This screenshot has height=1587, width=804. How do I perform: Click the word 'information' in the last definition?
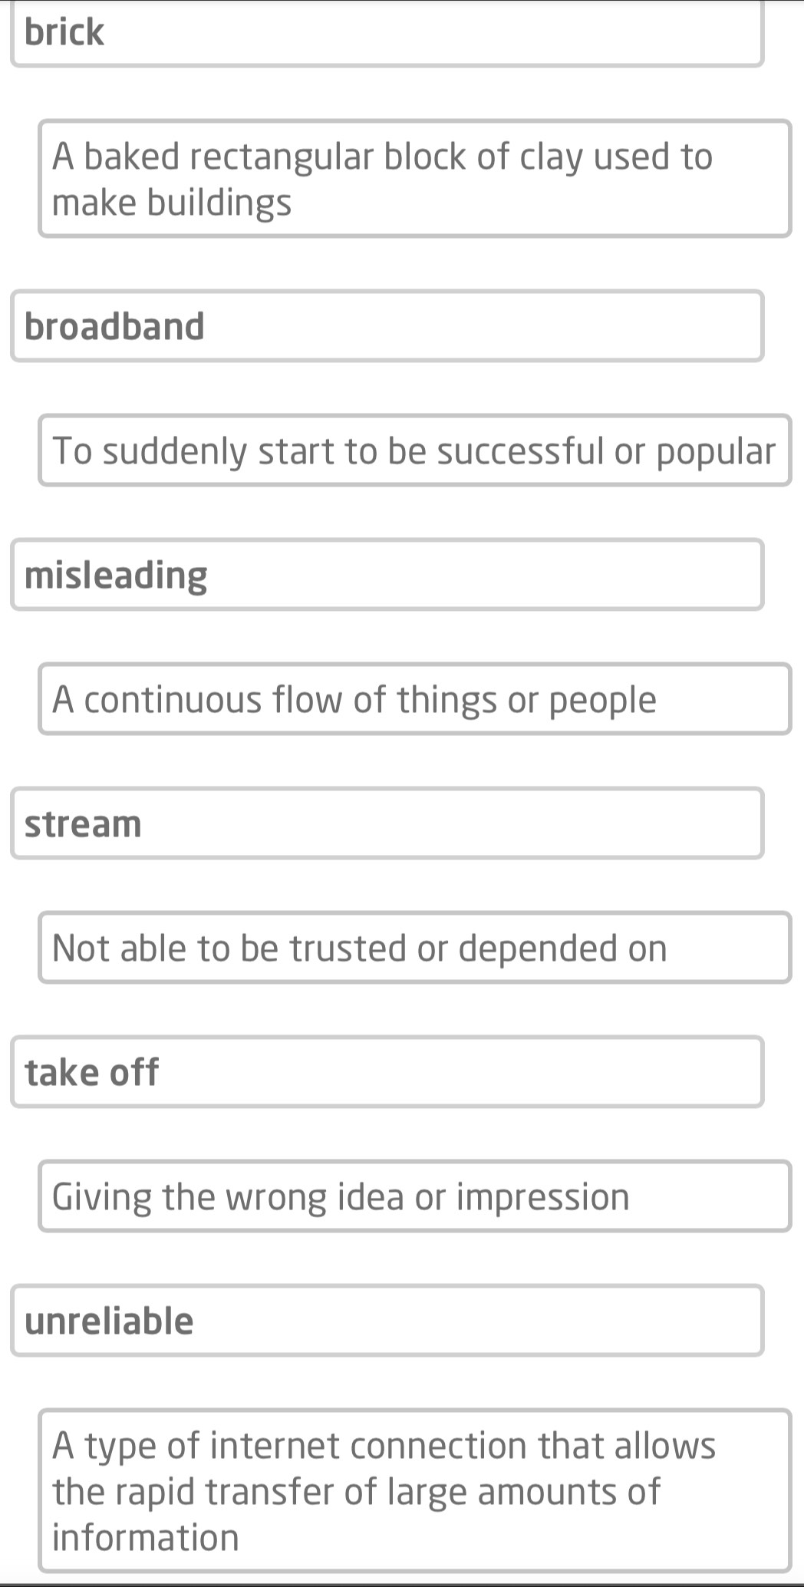(146, 1538)
